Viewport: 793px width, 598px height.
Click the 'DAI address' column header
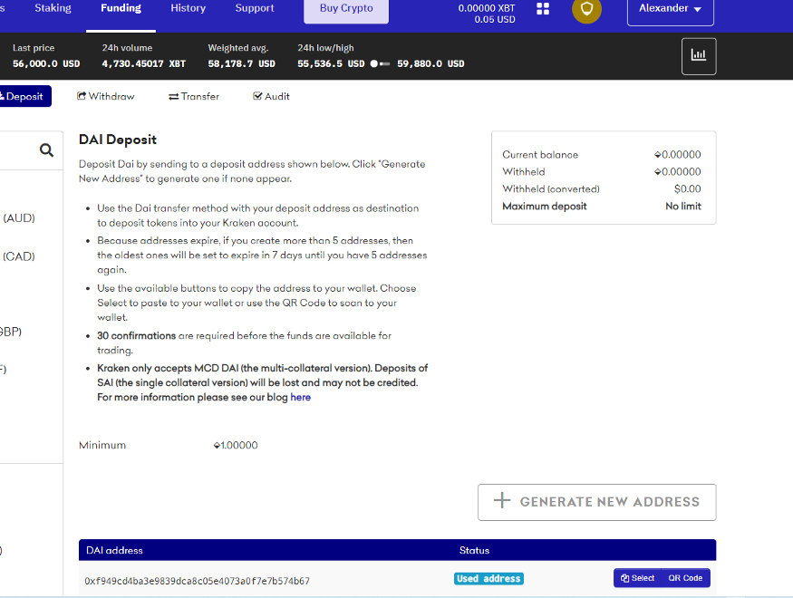point(114,551)
